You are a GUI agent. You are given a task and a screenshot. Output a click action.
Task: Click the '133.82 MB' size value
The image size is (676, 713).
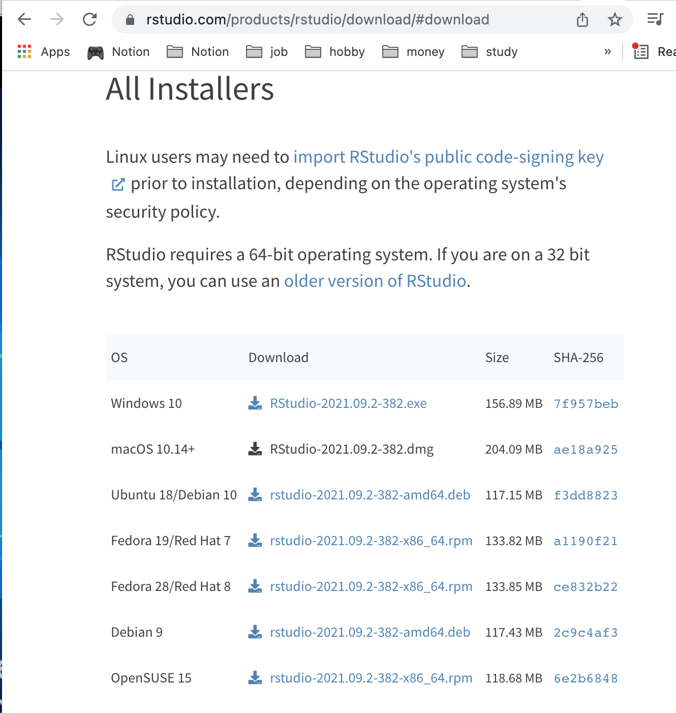514,541
